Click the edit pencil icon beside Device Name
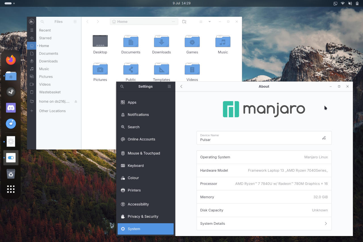 [x=324, y=138]
